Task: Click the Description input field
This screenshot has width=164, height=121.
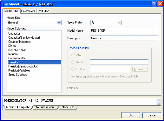Action: pyautogui.click(x=124, y=38)
